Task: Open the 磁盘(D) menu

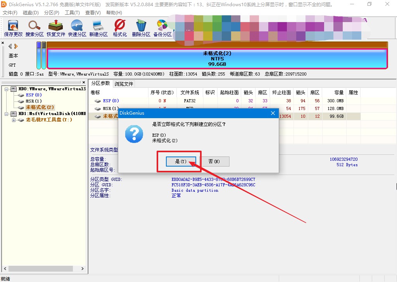Action: pyautogui.click(x=31, y=13)
